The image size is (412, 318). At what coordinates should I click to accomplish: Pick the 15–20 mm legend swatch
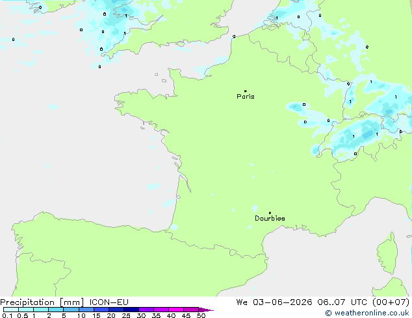[101, 310]
